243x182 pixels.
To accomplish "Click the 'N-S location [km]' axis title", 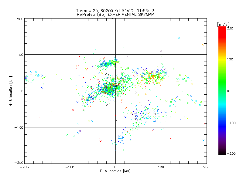I will coord(11,91).
